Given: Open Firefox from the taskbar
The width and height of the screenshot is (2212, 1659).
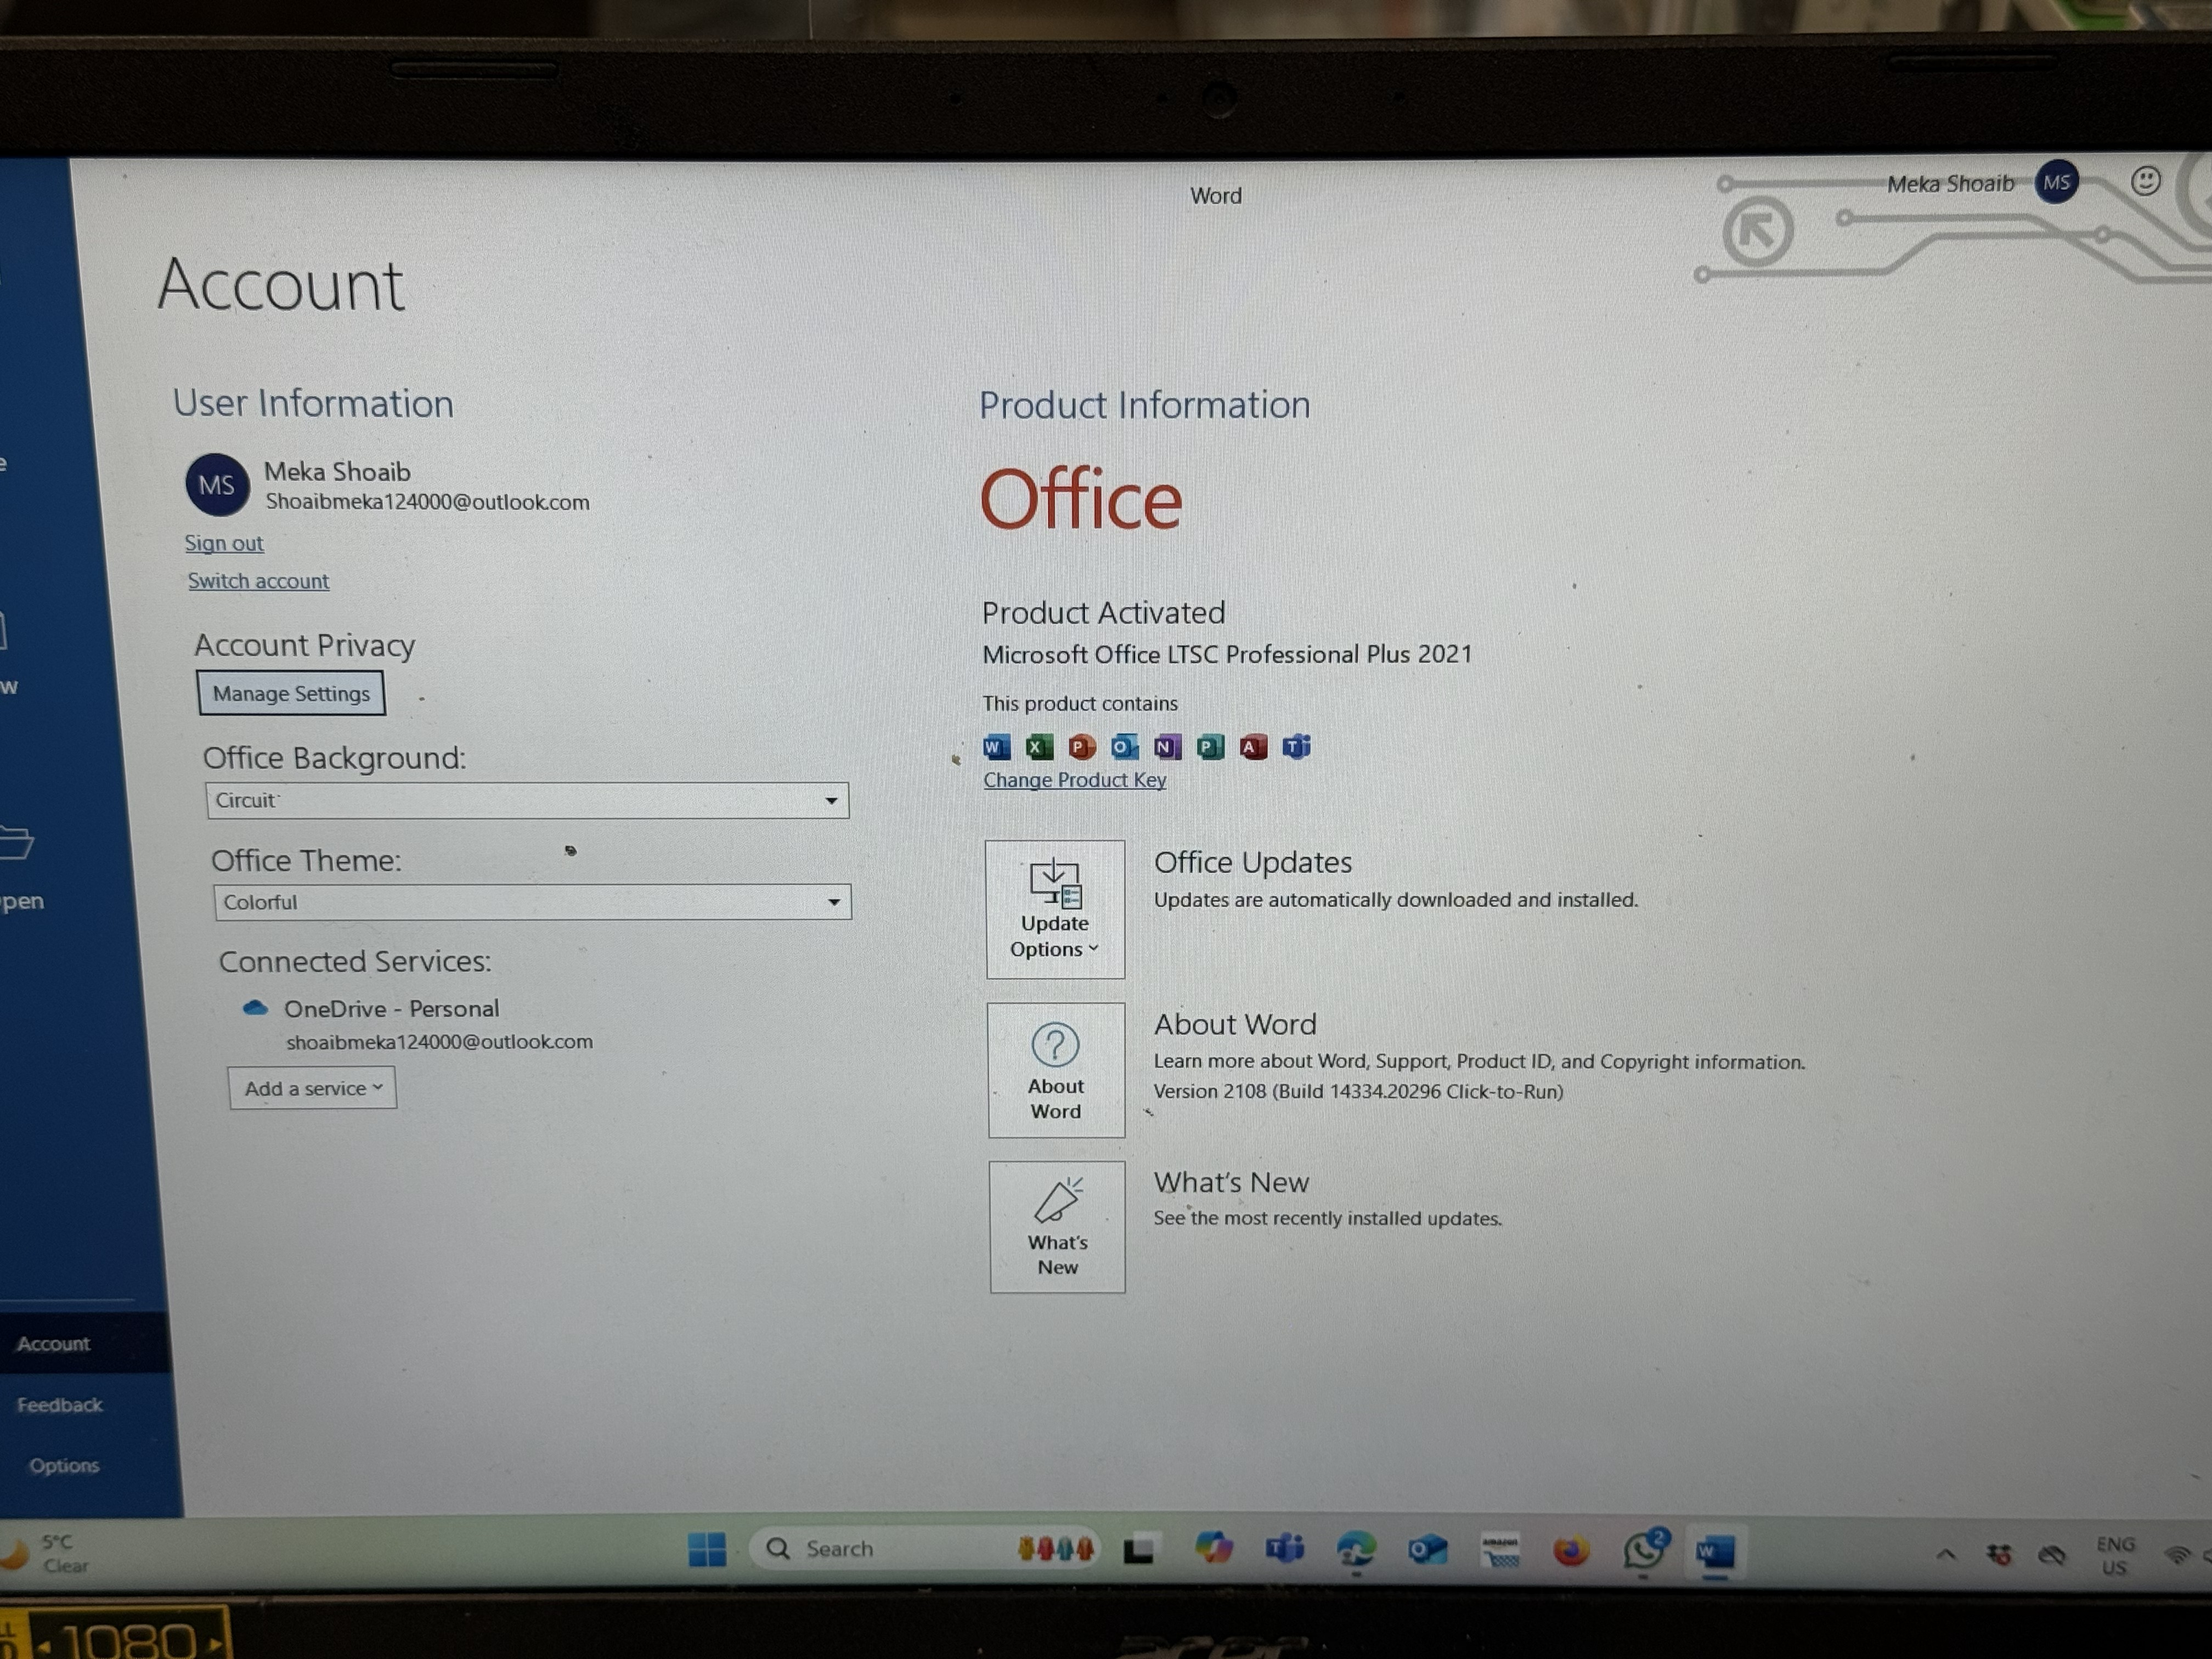Looking at the screenshot, I should point(1571,1550).
